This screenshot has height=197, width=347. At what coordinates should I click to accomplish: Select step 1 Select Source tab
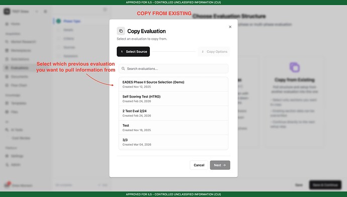(x=133, y=52)
